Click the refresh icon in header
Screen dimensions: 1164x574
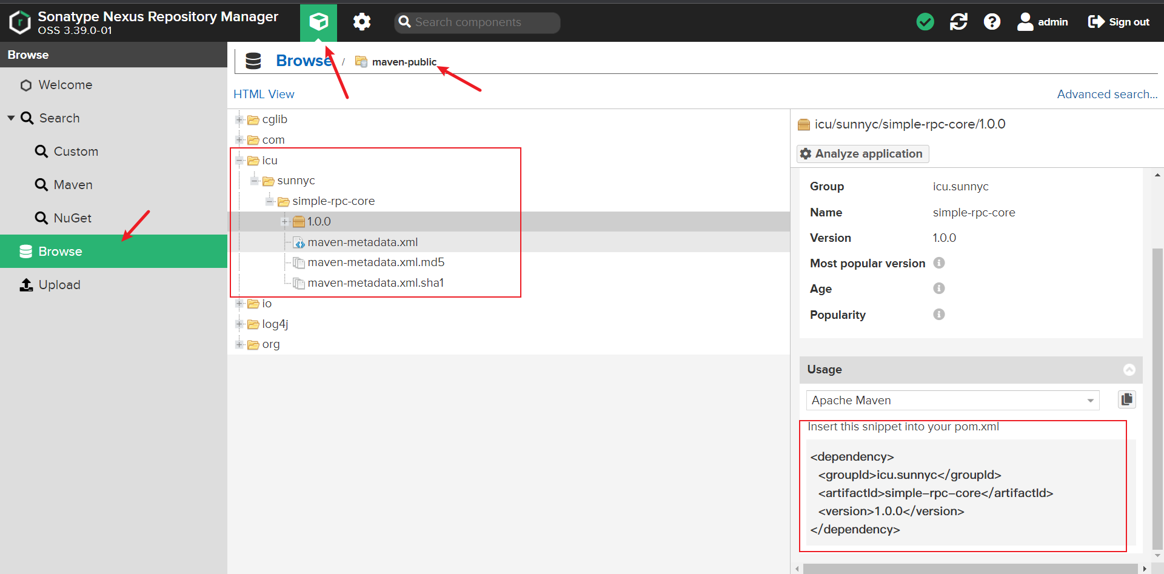click(958, 22)
